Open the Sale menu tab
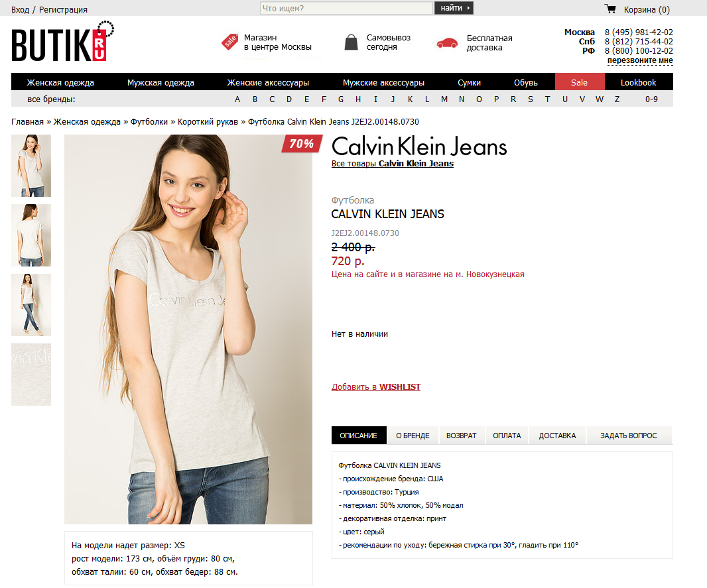 580,82
